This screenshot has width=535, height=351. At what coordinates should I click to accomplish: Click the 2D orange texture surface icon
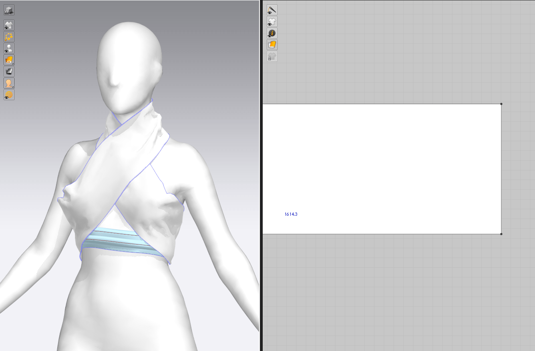pos(272,45)
